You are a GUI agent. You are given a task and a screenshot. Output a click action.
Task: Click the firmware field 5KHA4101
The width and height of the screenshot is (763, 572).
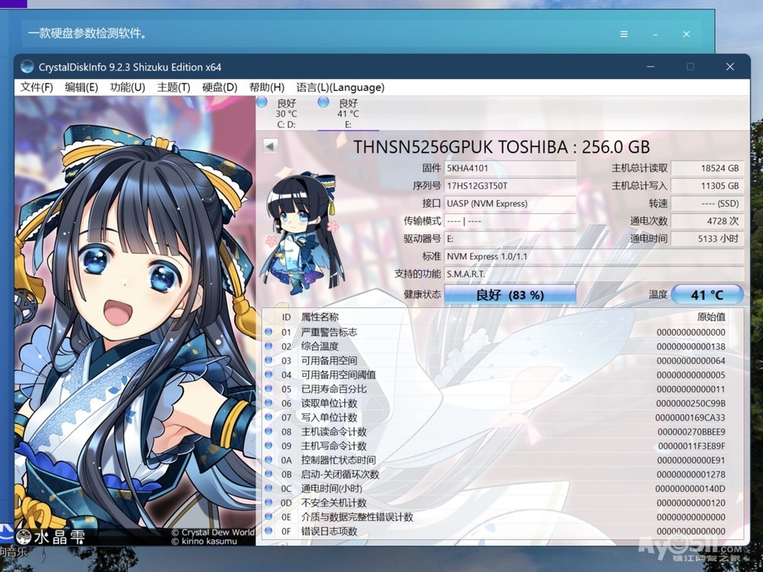point(510,168)
